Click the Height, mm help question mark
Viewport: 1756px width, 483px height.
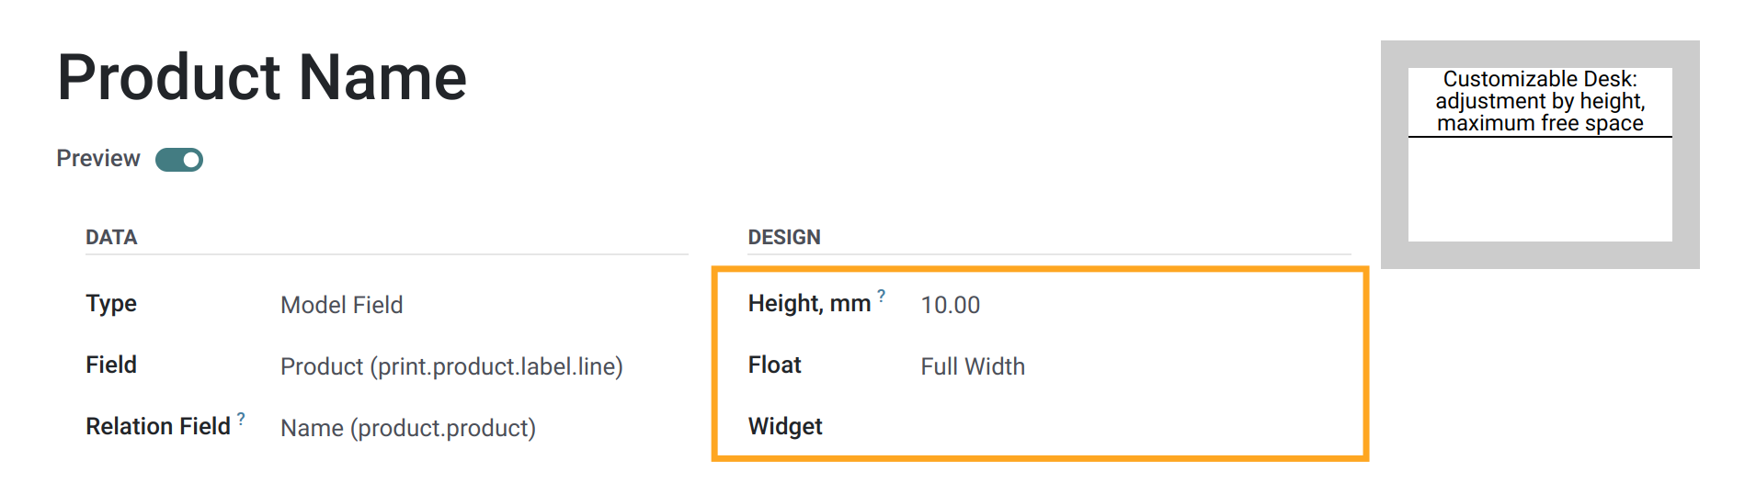[x=881, y=296]
